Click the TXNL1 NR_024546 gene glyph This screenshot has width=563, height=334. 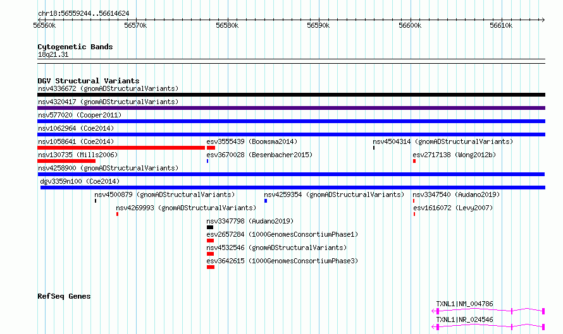488,327
